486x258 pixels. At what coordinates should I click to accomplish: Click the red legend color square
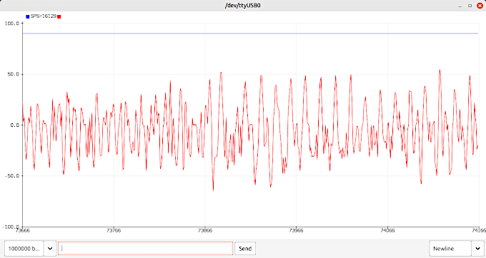point(59,16)
